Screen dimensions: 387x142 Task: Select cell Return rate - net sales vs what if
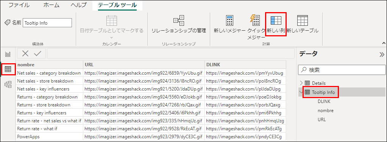pyautogui.click(x=49, y=121)
